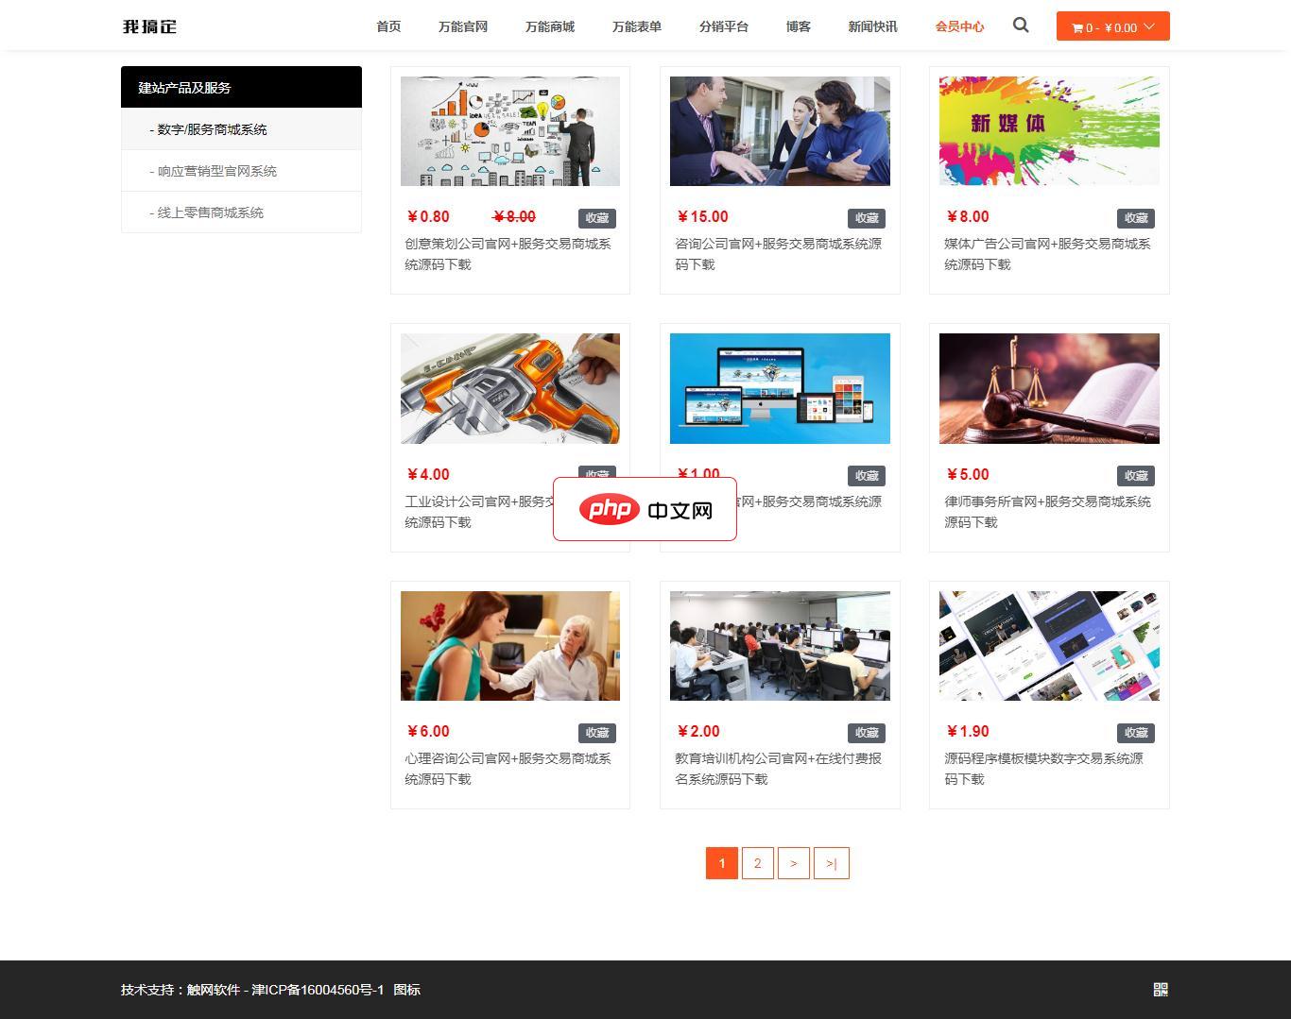Jump to the last page using >|
Viewport: 1291px width, 1019px height.
(x=831, y=862)
